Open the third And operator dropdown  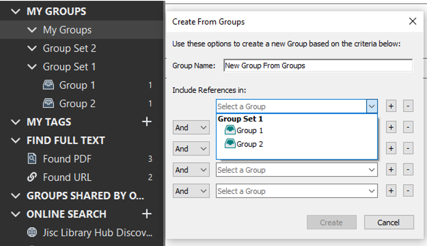[191, 170]
